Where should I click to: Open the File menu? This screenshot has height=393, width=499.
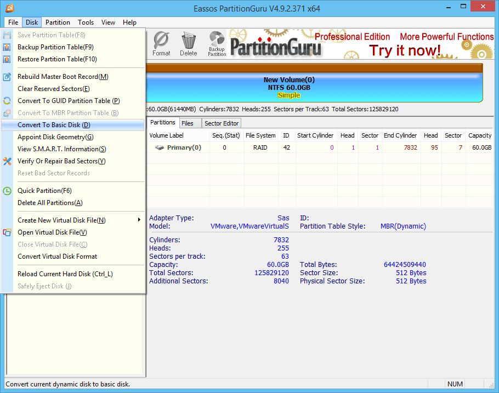tap(13, 22)
